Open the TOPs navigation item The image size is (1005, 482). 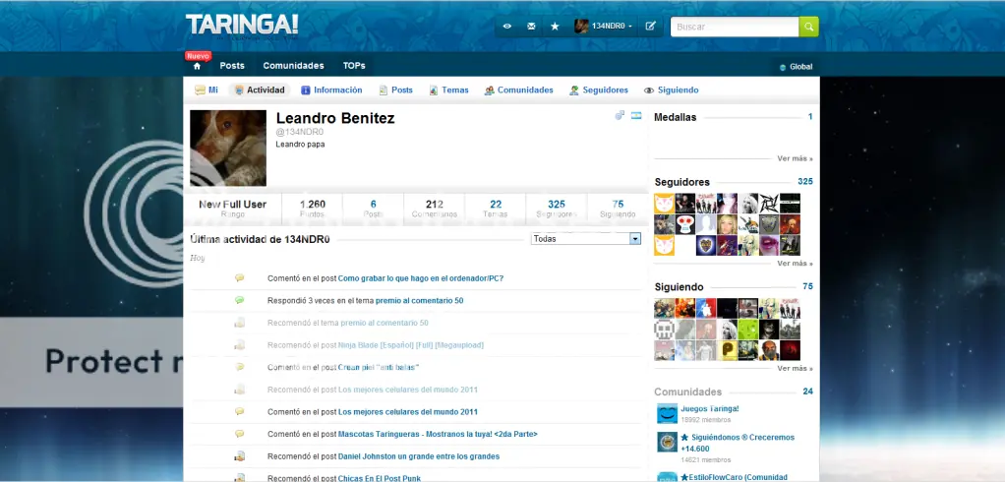(x=354, y=65)
